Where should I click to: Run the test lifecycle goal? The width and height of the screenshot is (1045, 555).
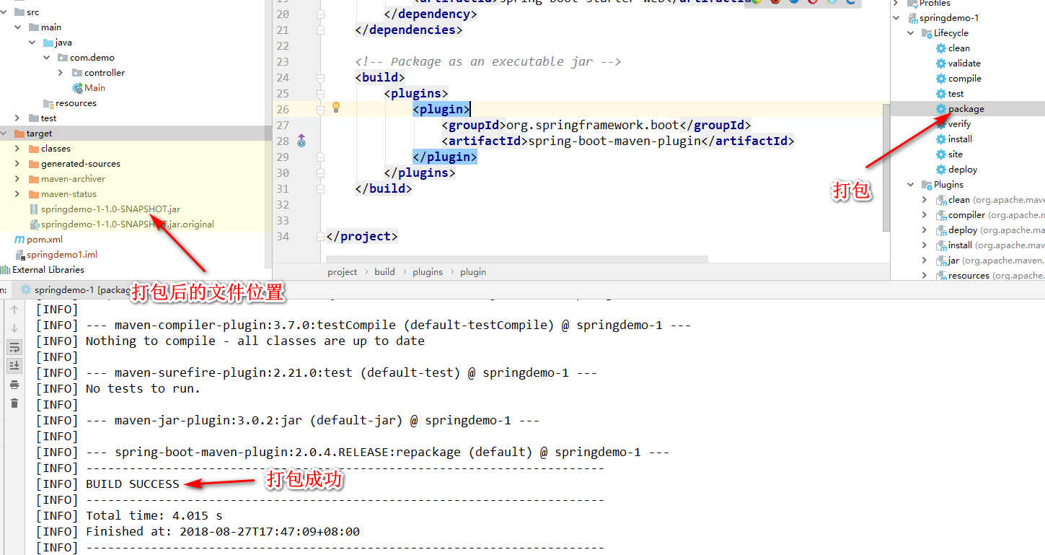click(956, 94)
